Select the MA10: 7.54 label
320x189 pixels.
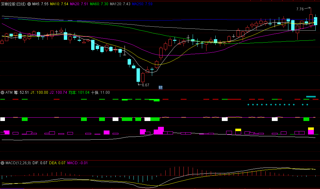(59, 4)
